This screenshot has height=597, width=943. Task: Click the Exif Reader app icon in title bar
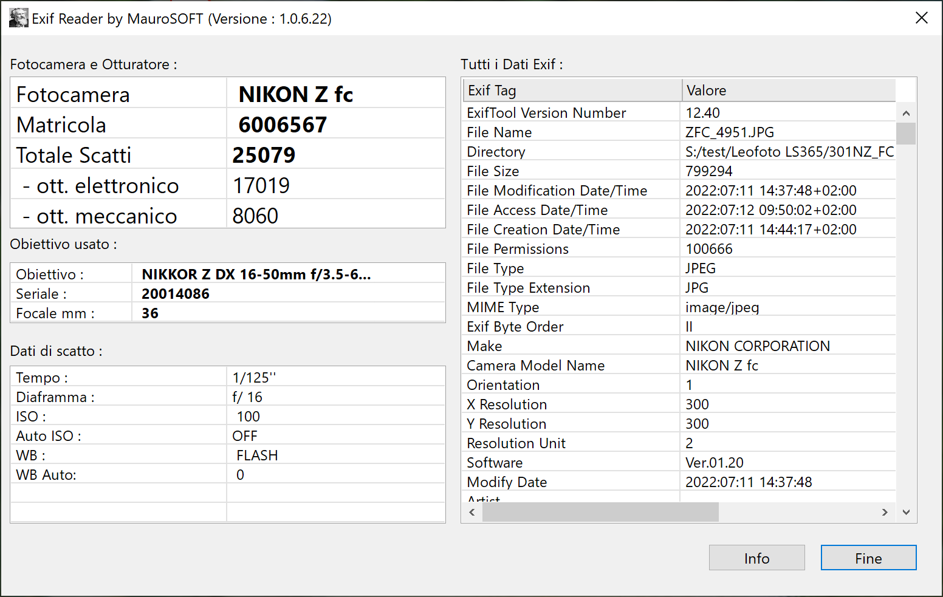tap(19, 18)
